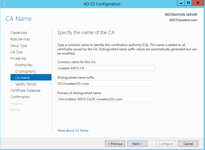Minimize the AD CS Configuration window
The image size is (205, 150).
click(181, 3)
